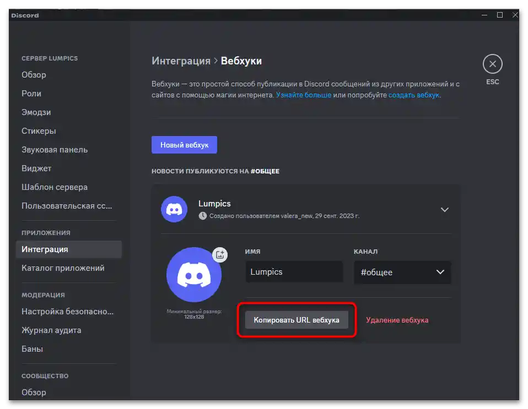Minimize the Discord window
528x409 pixels.
click(x=484, y=15)
